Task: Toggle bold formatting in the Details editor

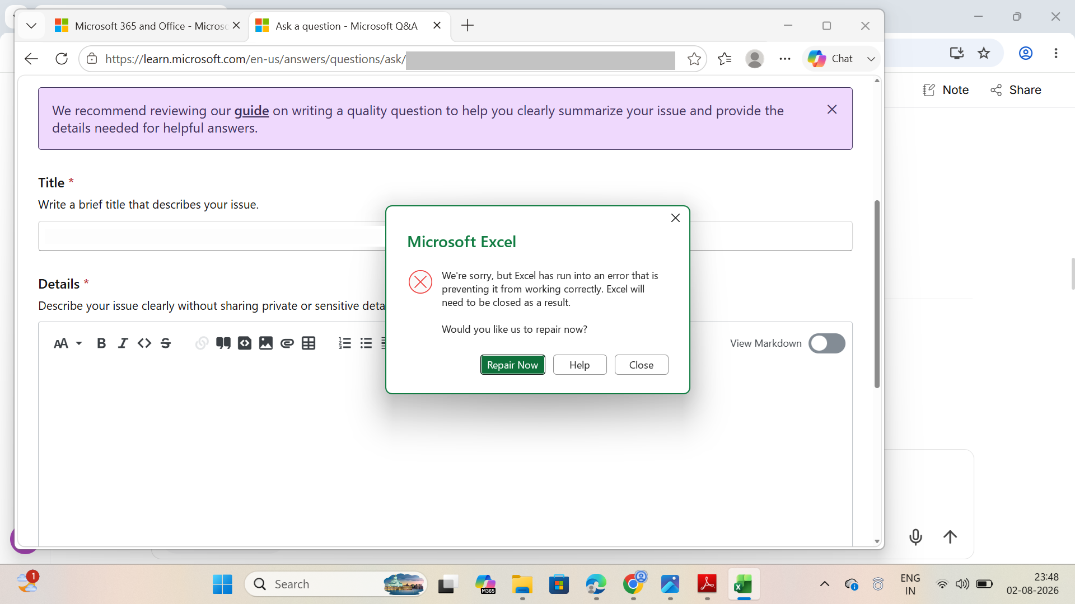Action: tap(101, 343)
